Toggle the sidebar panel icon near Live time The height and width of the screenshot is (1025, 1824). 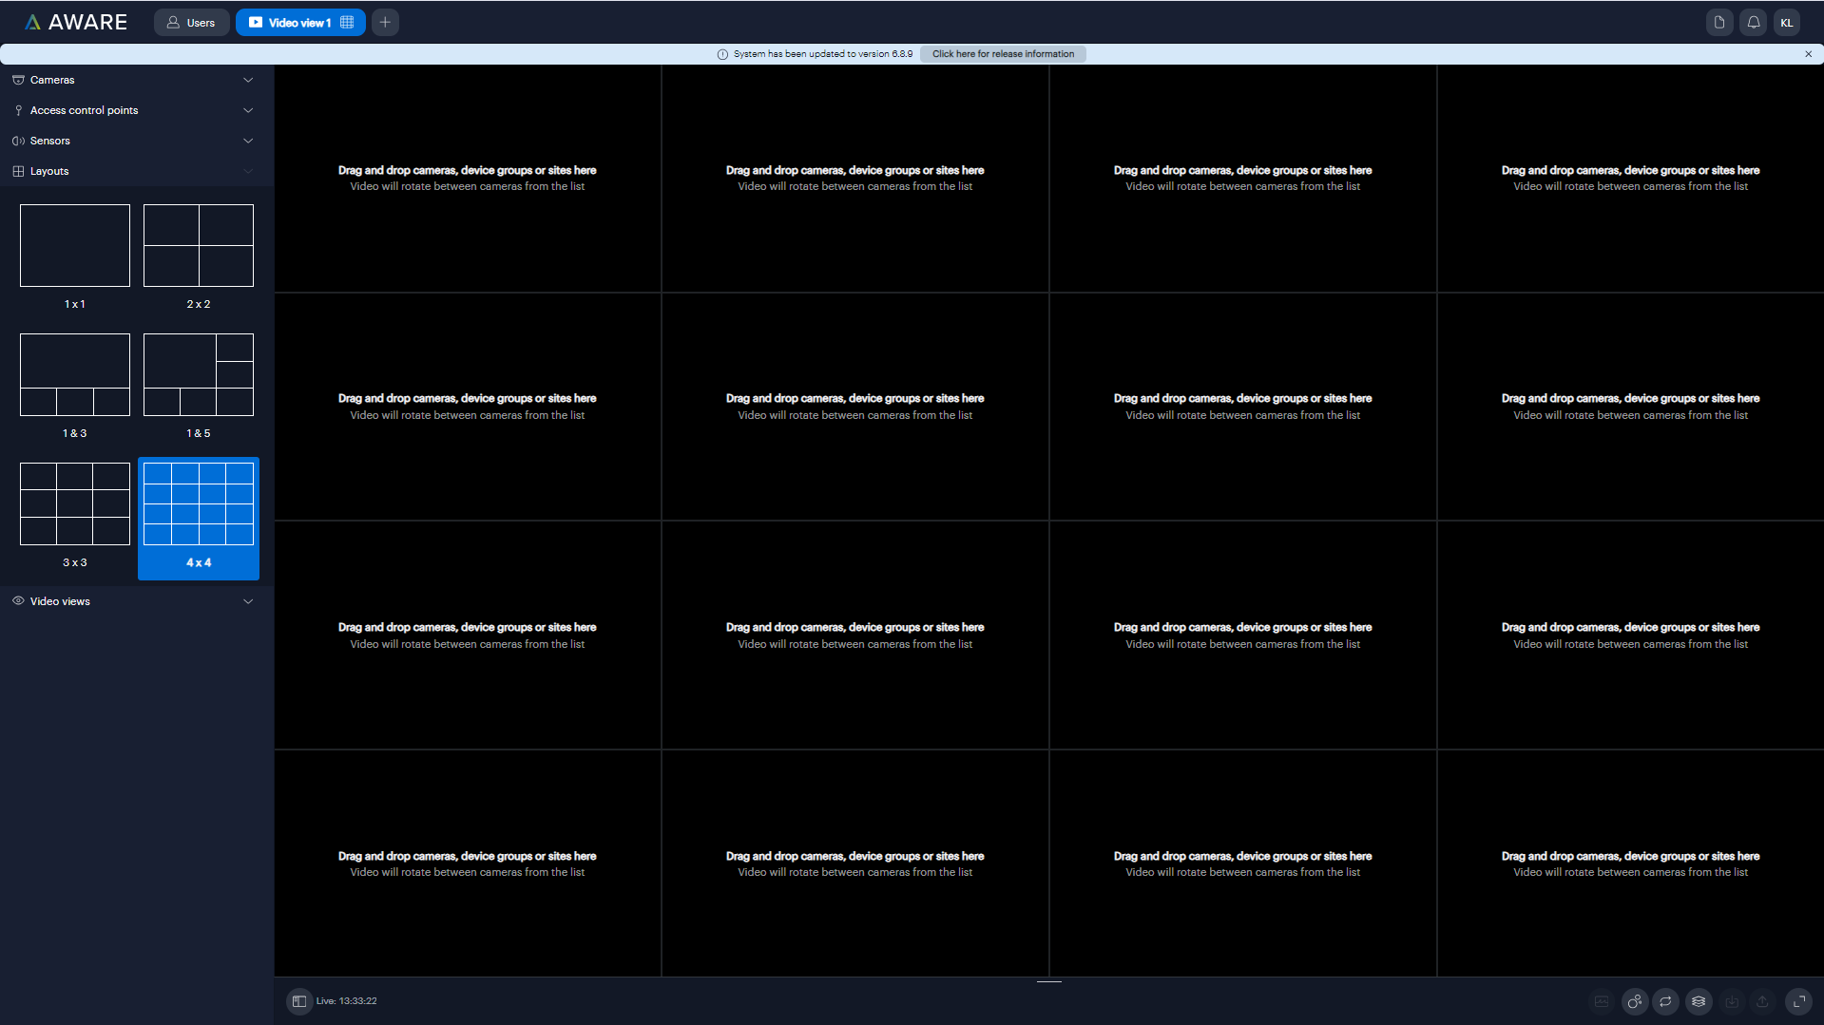299,1001
